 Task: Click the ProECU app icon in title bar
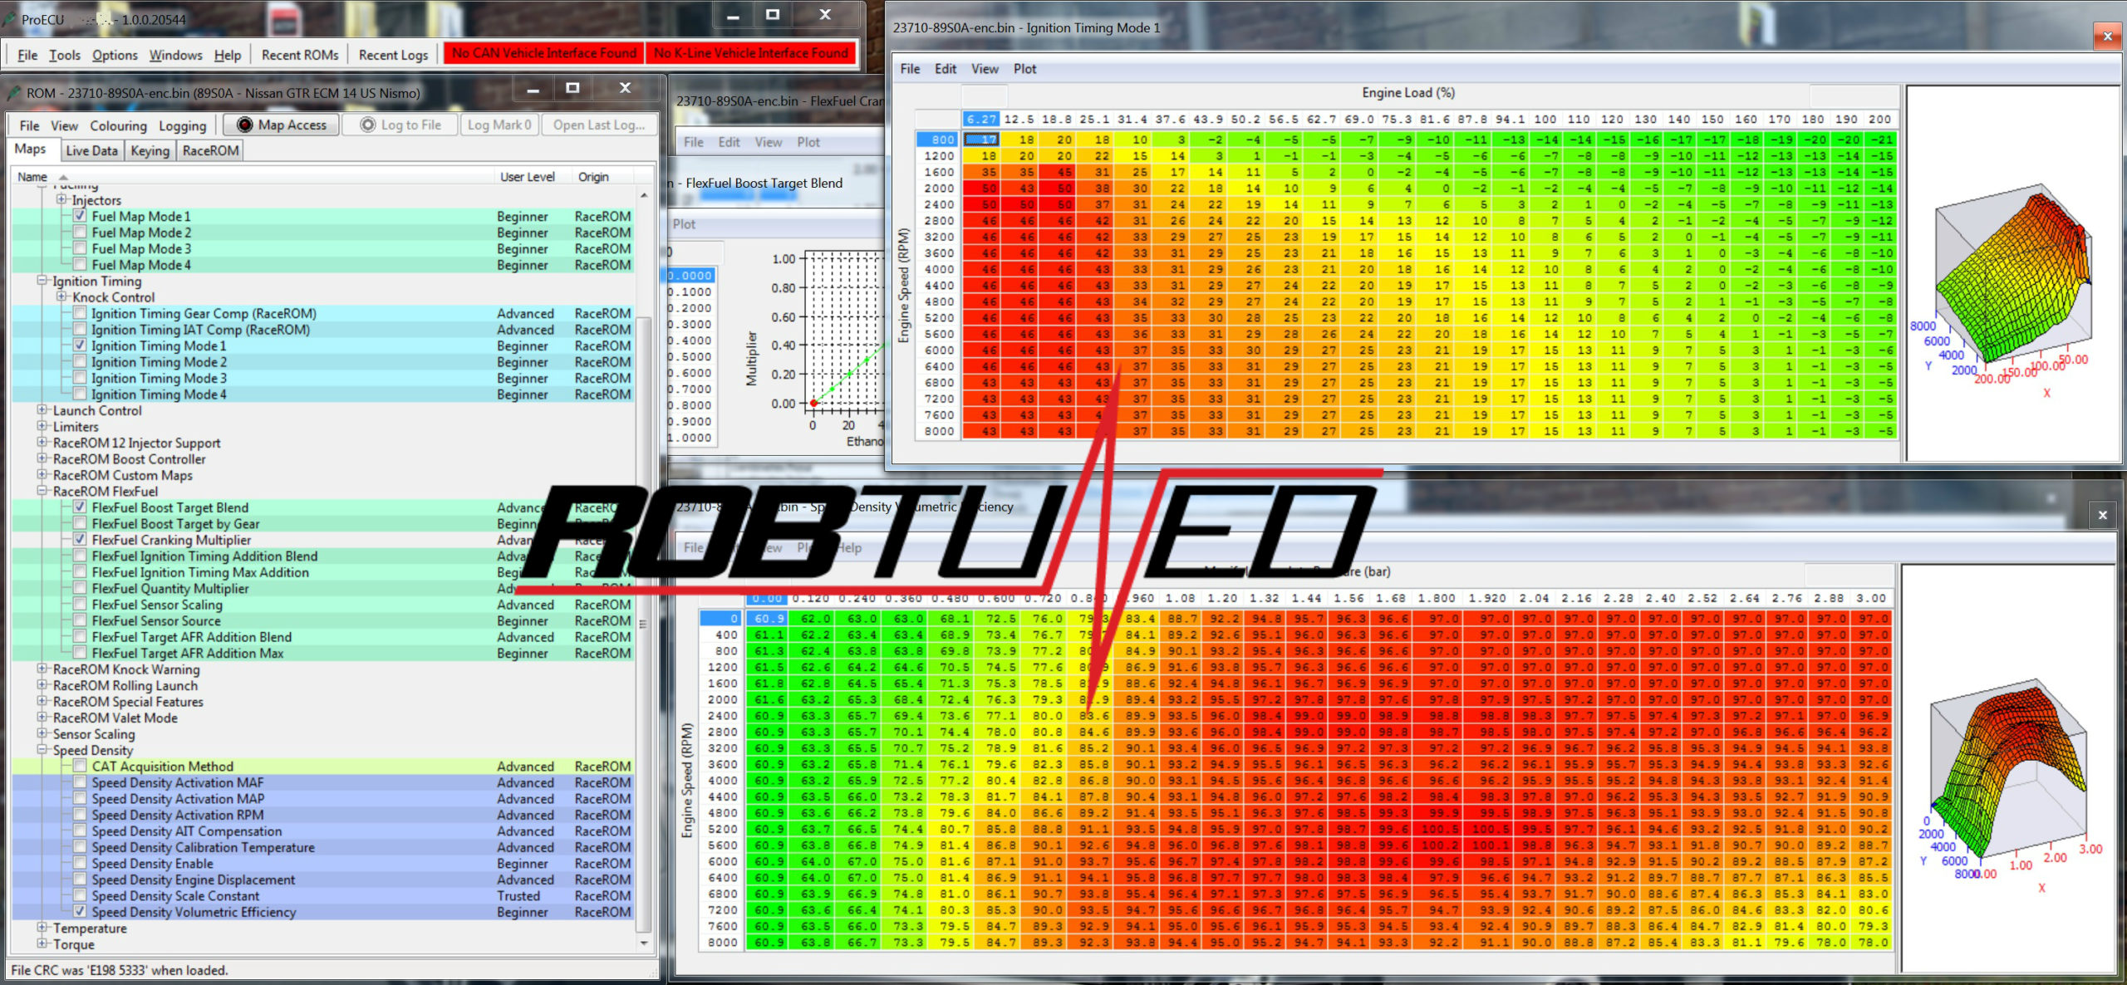(10, 18)
